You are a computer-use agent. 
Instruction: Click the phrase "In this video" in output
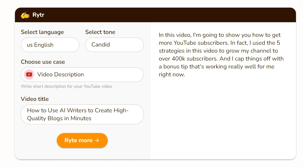(175, 35)
